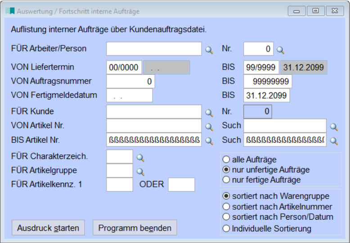Open lookup for FÜR Arbeiter/Person field
This screenshot has height=243, width=350.
pos(209,50)
